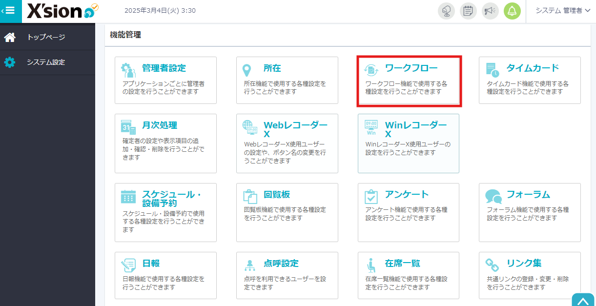The image size is (596, 306).
Task: Click the X'sion logo
Action: (62, 11)
